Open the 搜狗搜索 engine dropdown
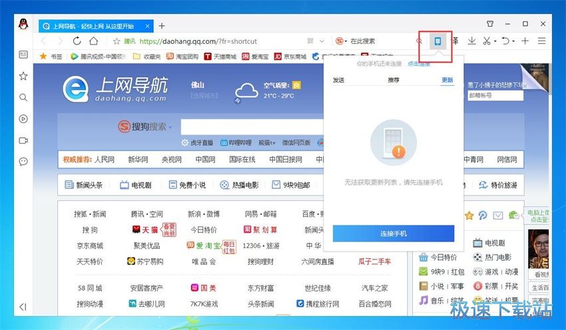 145,126
